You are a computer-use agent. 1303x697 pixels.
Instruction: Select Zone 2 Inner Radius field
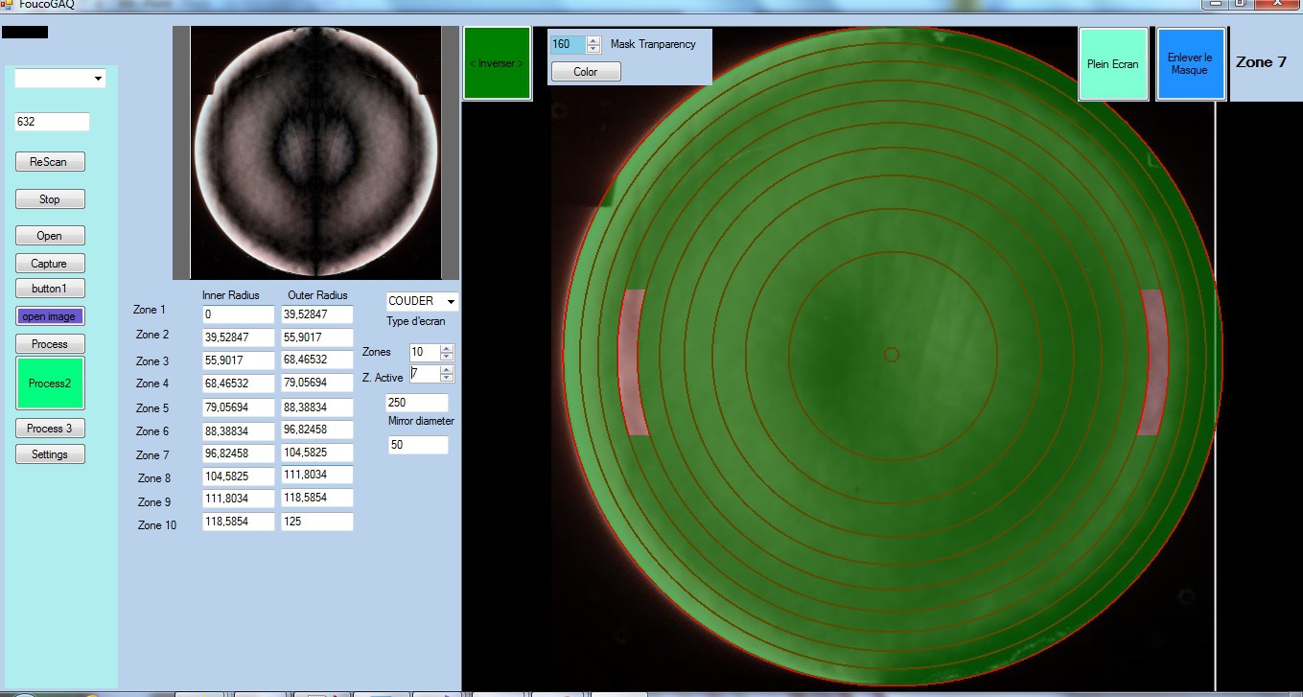coord(239,338)
